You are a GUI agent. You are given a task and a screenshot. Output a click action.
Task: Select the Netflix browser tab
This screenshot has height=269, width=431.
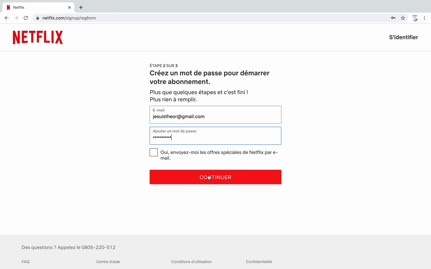pyautogui.click(x=38, y=7)
